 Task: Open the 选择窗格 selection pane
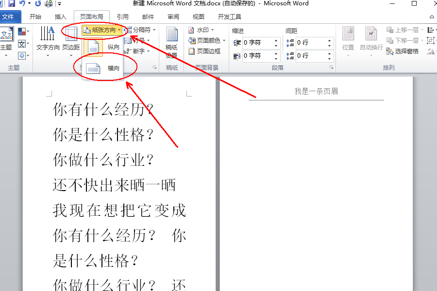coord(403,51)
